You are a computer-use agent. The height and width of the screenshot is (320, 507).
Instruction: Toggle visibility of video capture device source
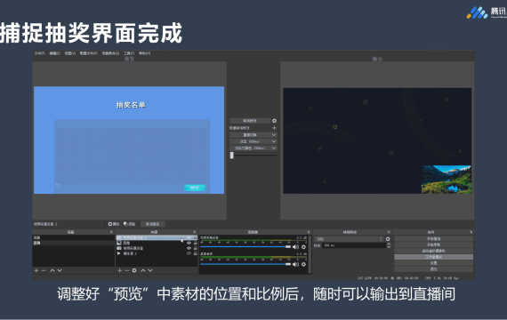pyautogui.click(x=189, y=248)
